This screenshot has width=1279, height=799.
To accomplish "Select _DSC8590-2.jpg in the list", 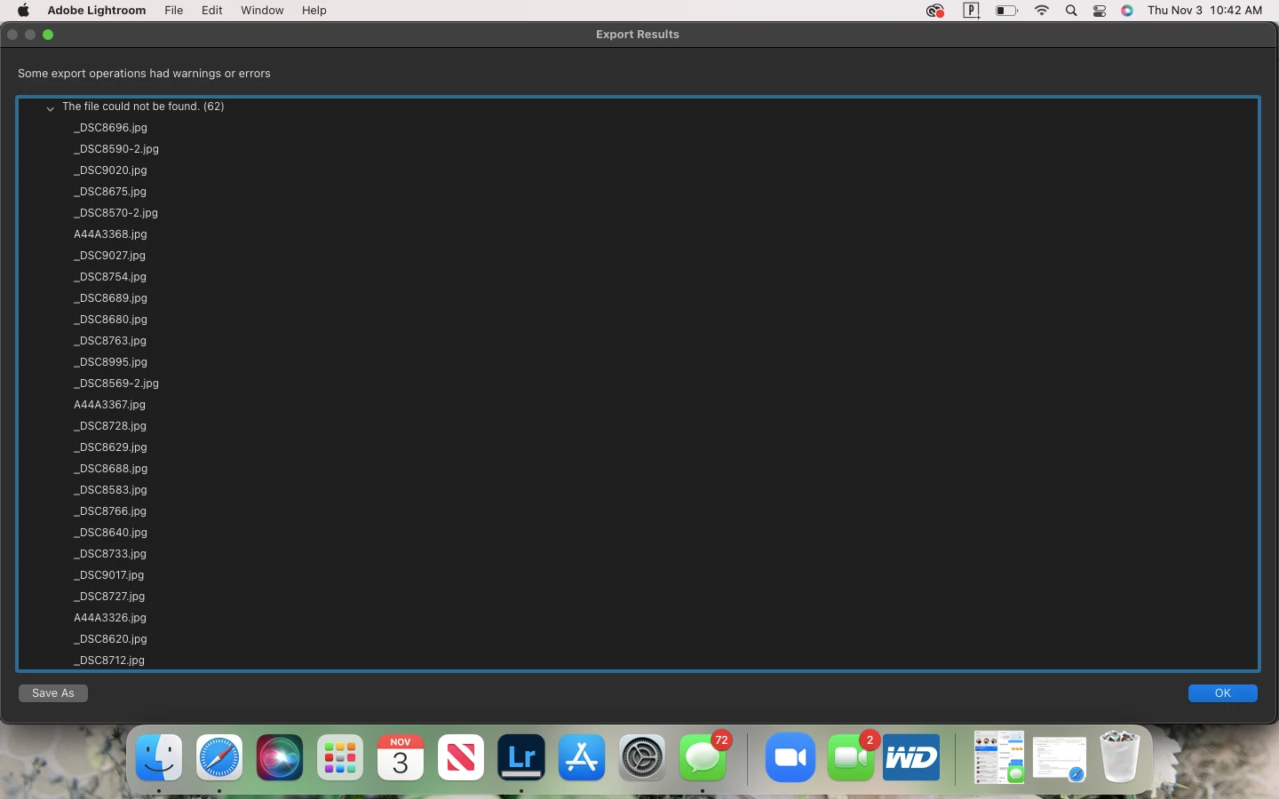I will 116,149.
